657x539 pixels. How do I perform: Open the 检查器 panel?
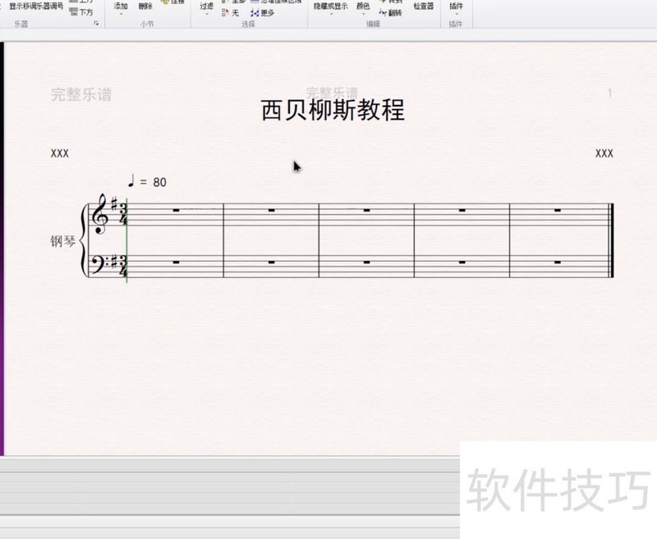pos(423,7)
